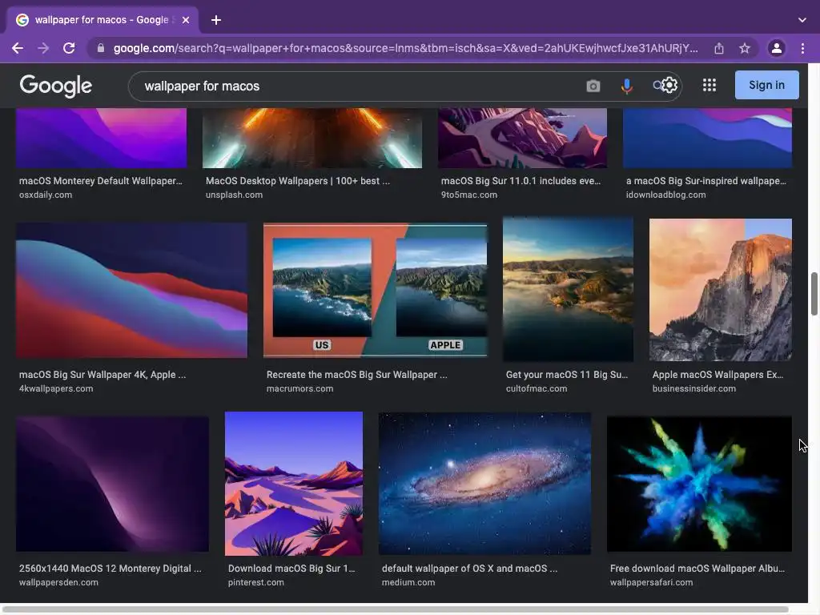Click the businessinsider.com source text
This screenshot has height=615, width=820.
tap(694, 389)
